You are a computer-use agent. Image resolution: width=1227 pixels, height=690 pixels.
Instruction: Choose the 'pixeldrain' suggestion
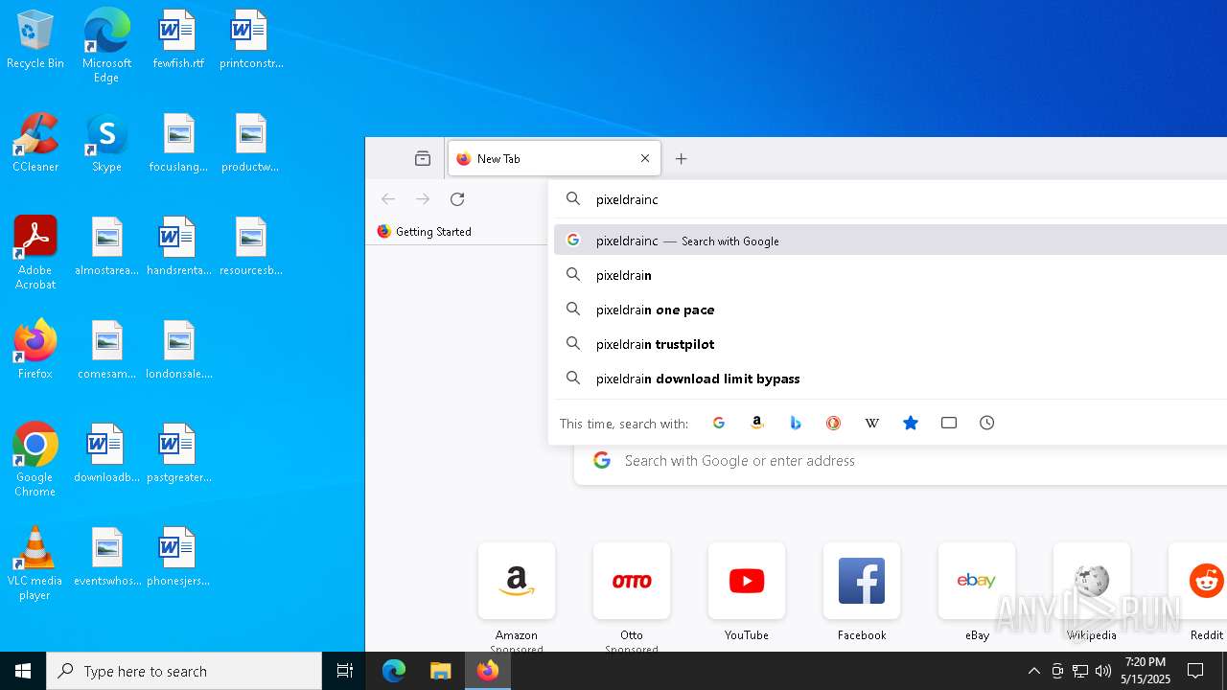891,275
